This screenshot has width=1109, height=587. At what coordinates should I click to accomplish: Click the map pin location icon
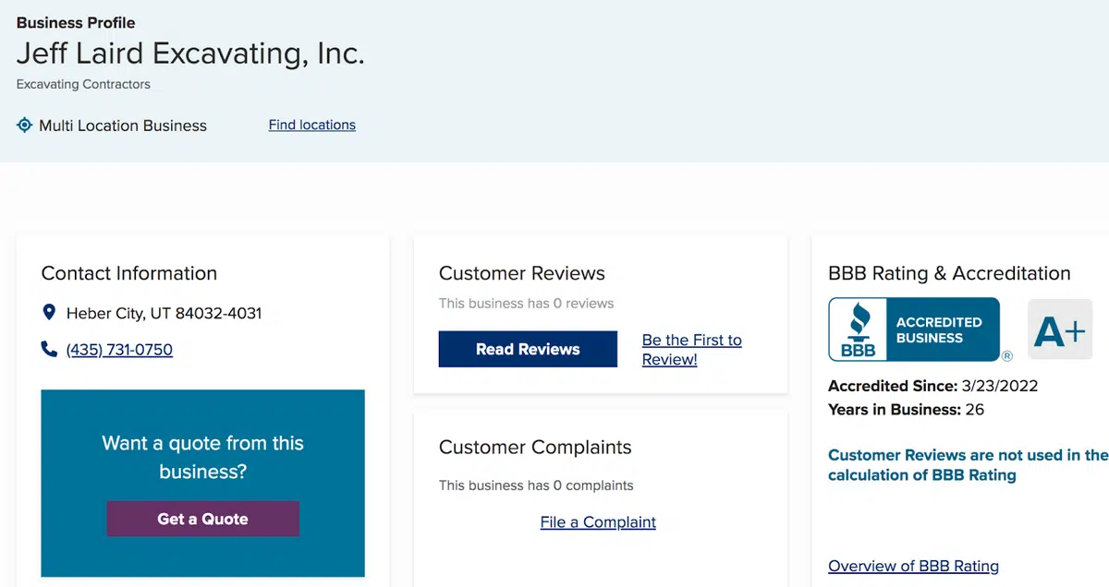coord(49,313)
